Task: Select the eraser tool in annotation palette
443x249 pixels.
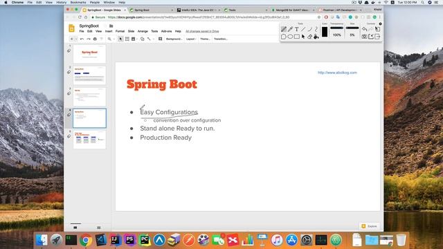Action: pos(309,37)
